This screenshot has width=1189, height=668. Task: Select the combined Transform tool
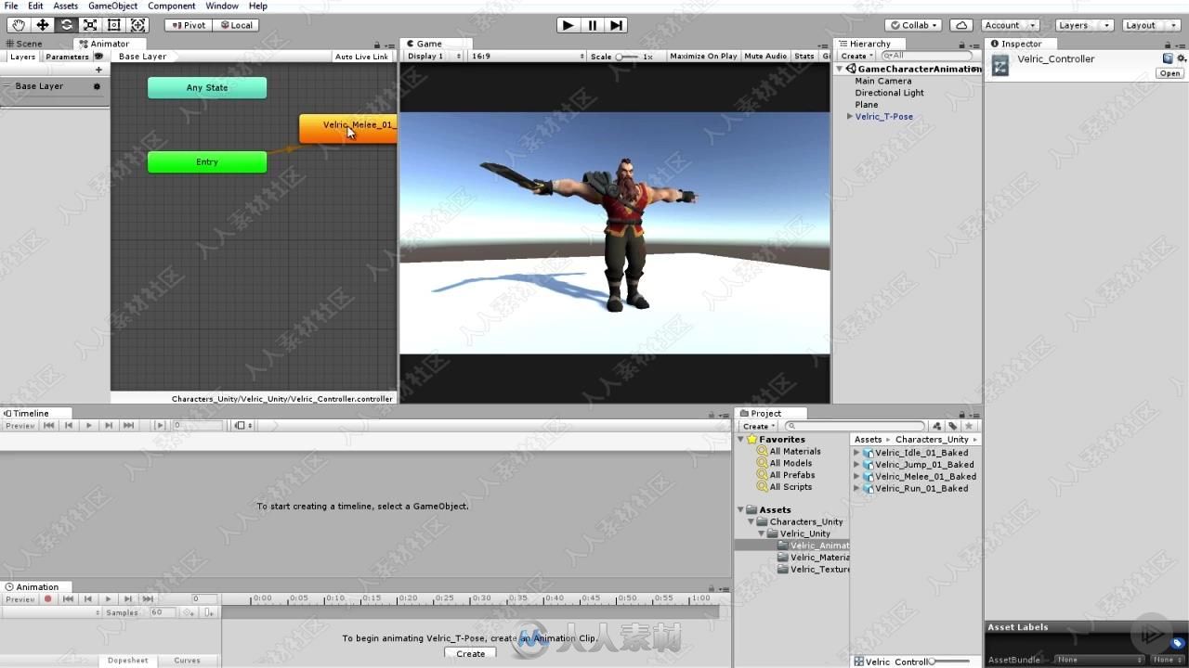[x=137, y=25]
